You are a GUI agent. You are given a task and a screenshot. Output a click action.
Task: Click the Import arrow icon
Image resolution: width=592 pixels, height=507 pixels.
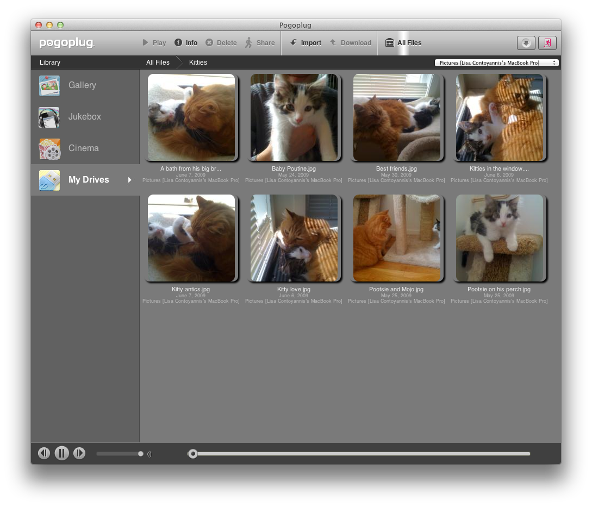click(x=293, y=43)
